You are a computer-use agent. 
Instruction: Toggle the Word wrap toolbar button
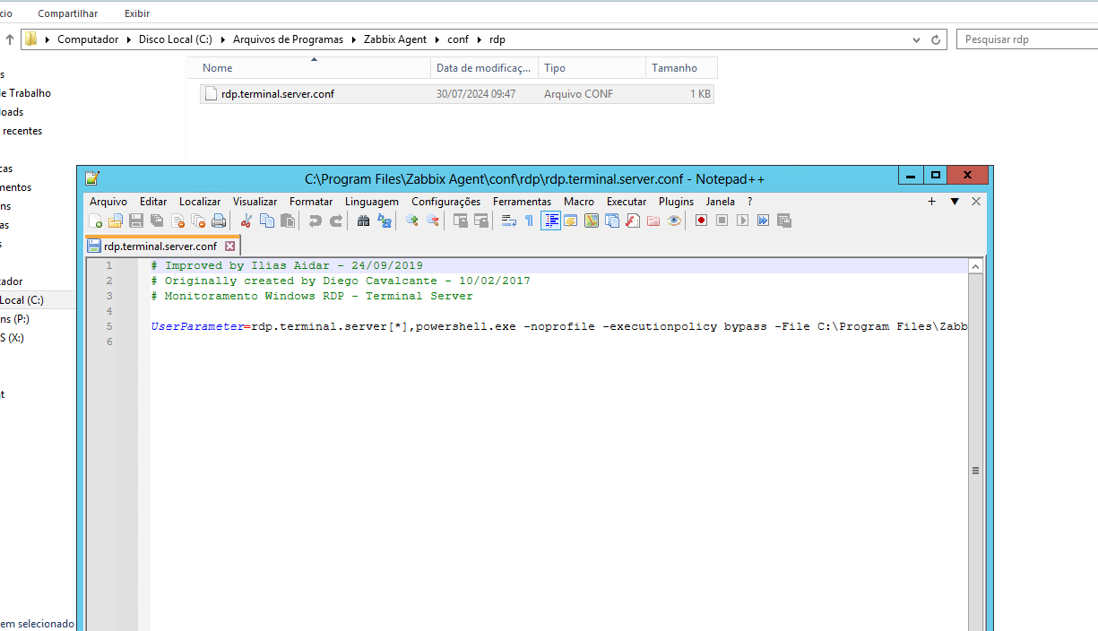[x=508, y=220]
